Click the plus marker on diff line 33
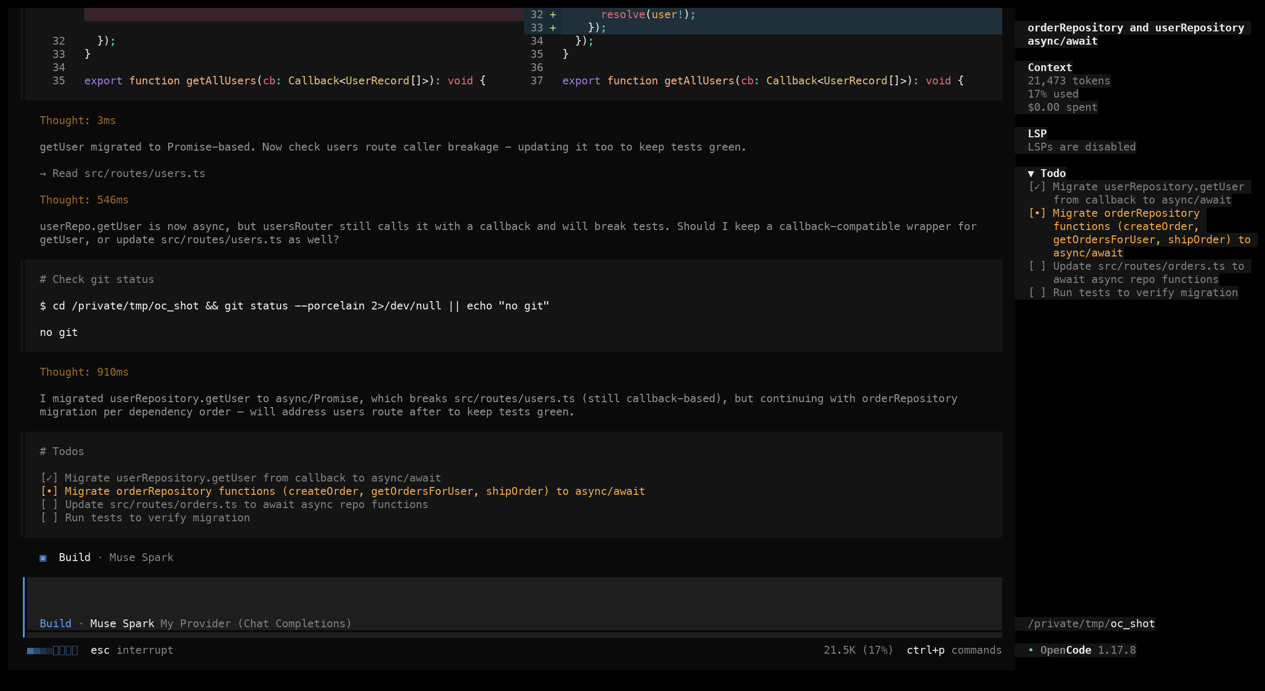 (553, 28)
